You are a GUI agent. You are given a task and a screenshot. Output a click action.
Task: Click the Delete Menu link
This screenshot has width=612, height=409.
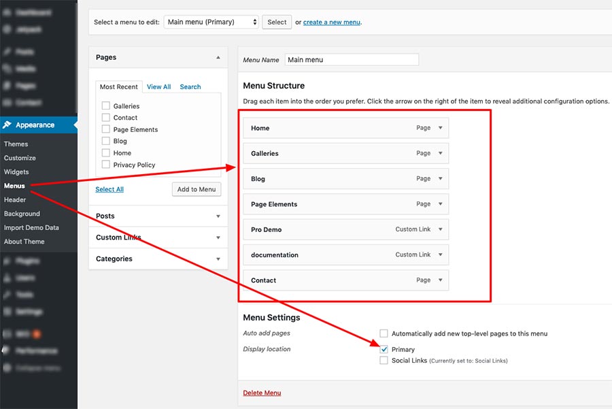[262, 393]
